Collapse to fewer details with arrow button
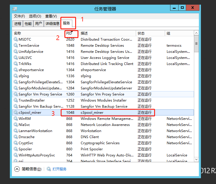Viewport: 216px width, 184px height. coord(17,169)
